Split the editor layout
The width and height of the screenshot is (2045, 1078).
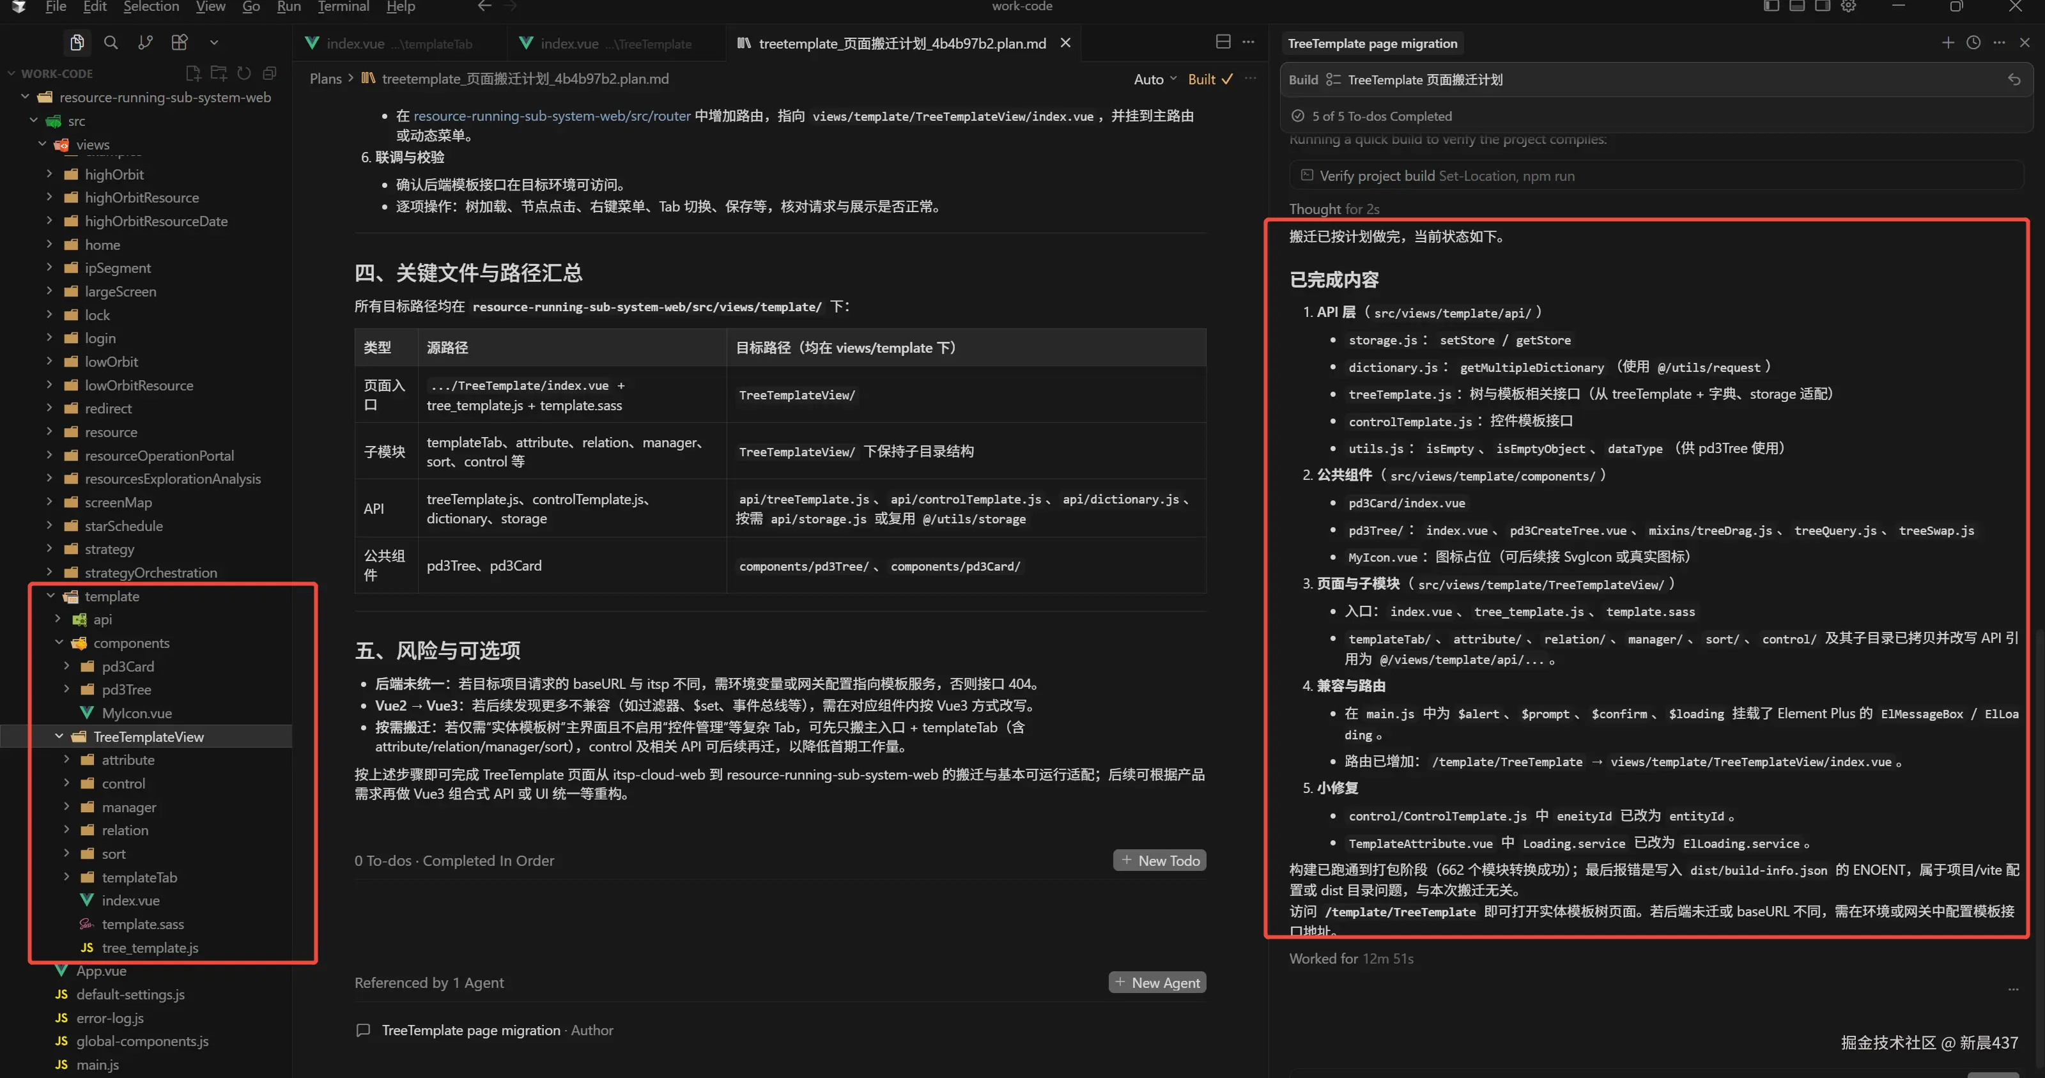pyautogui.click(x=1223, y=42)
